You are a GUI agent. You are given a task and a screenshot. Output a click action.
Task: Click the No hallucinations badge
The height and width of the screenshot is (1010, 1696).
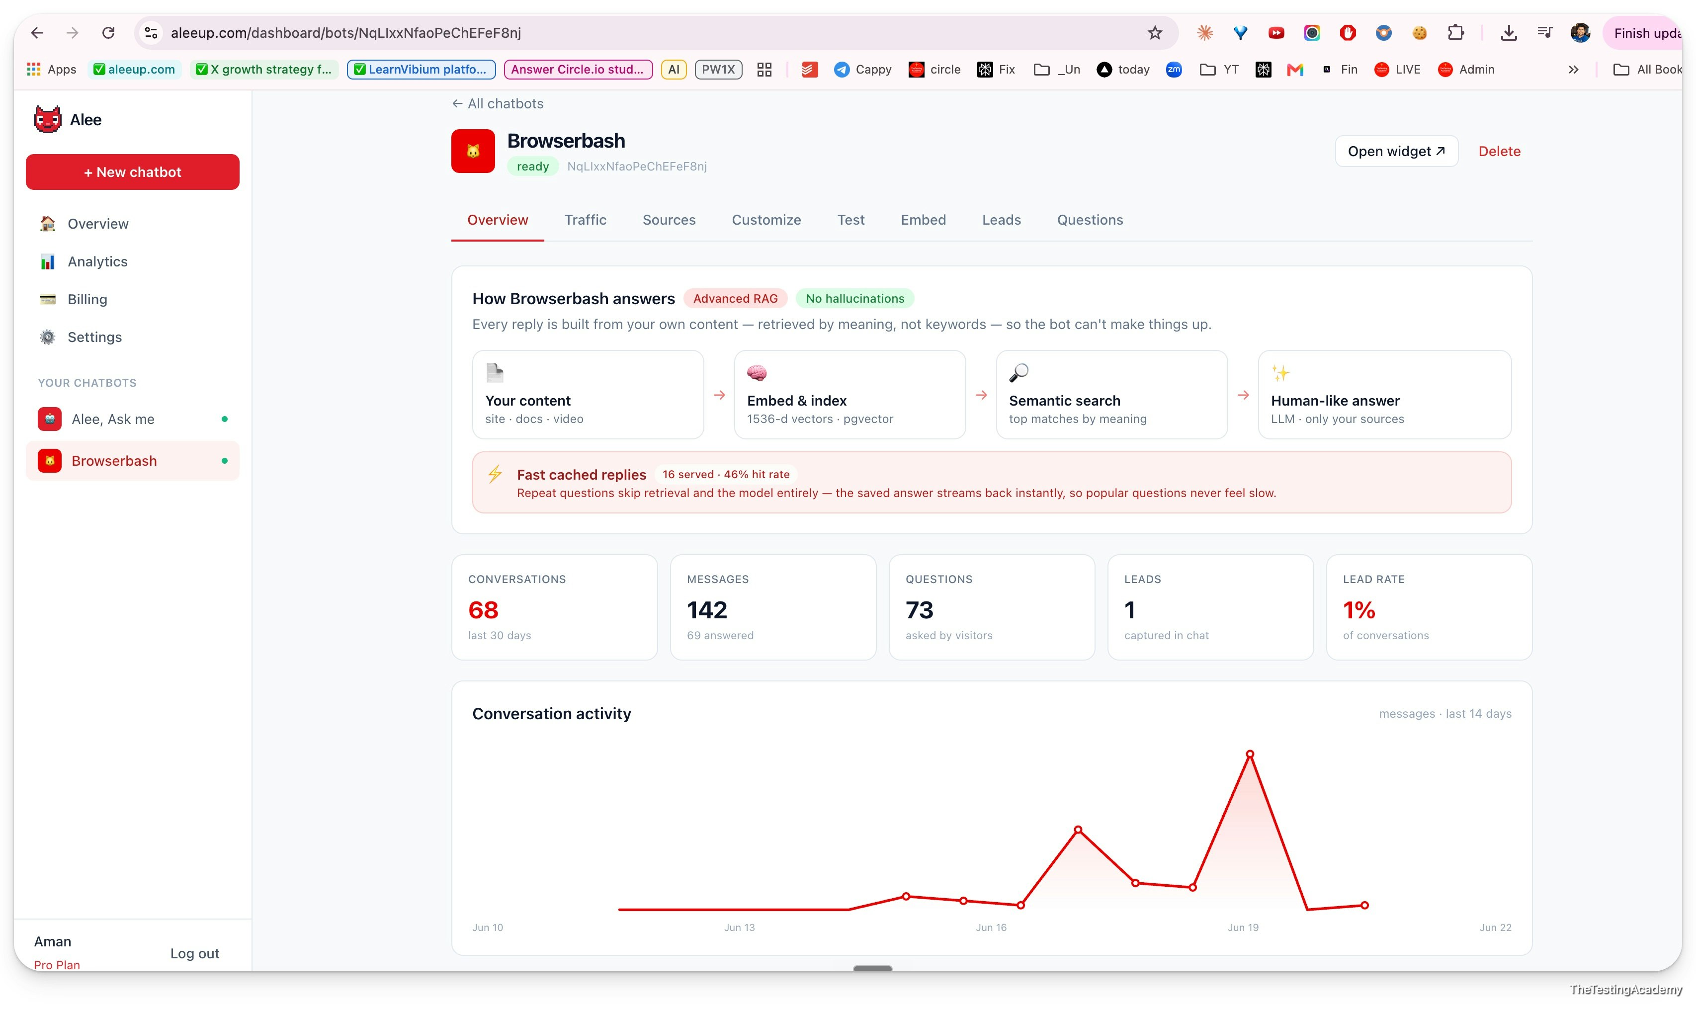pos(855,298)
